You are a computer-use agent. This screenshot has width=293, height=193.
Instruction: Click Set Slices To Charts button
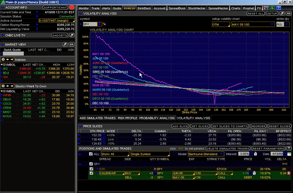click(x=230, y=126)
